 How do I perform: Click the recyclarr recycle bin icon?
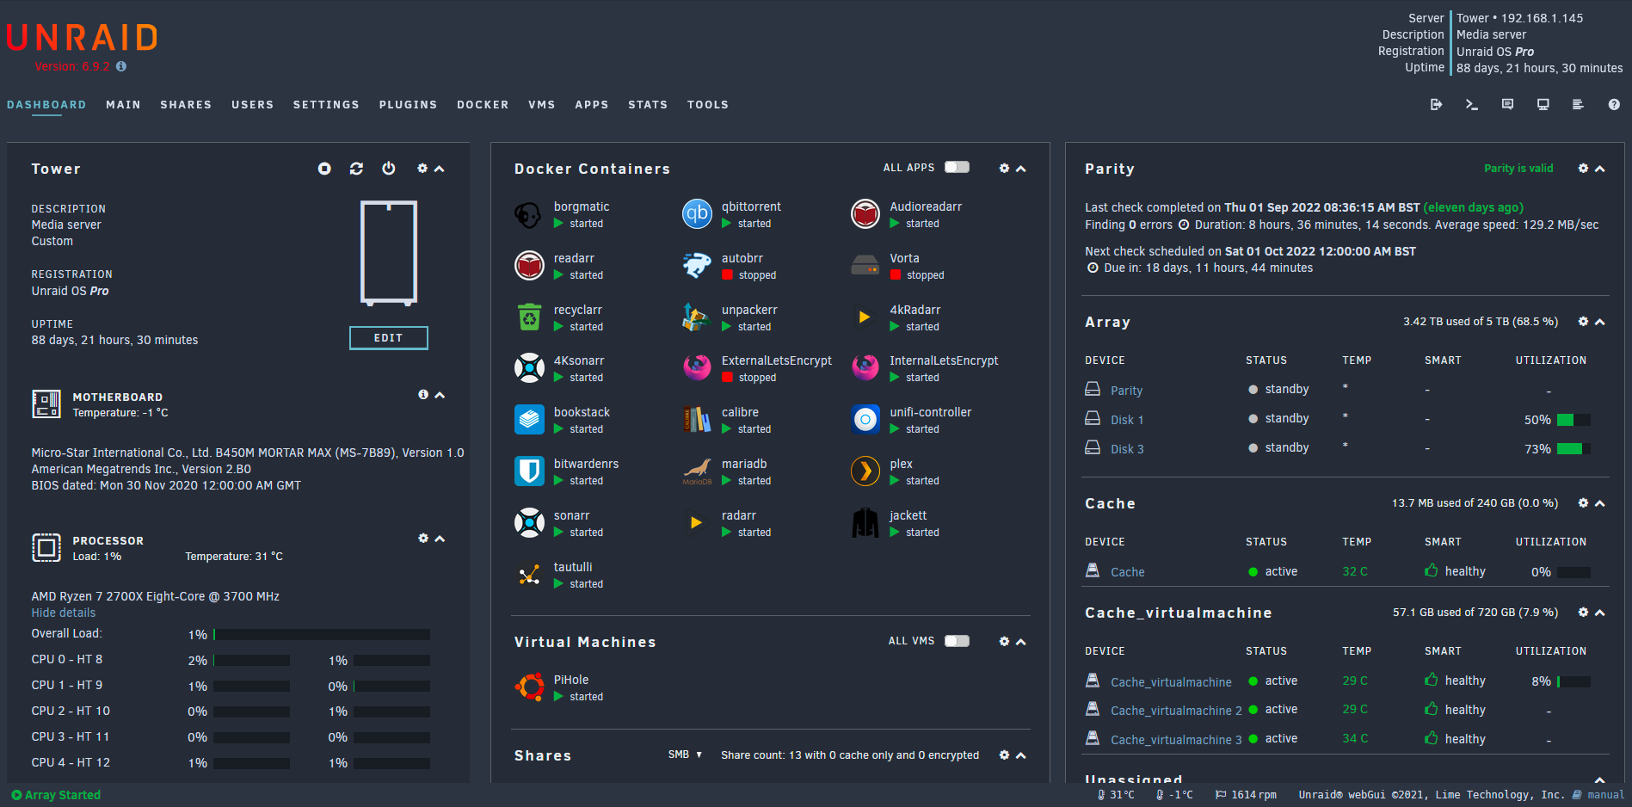[x=529, y=317]
